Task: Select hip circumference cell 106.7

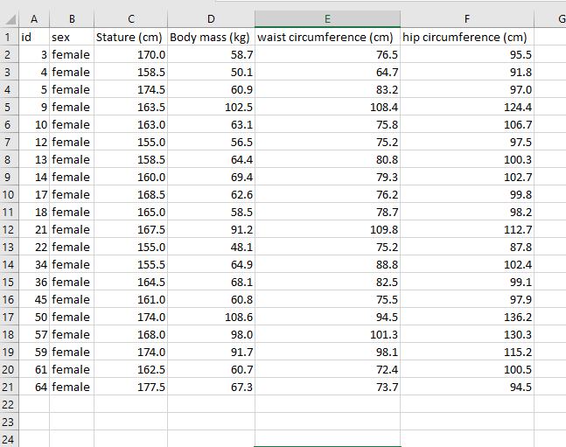Action: pyautogui.click(x=467, y=124)
